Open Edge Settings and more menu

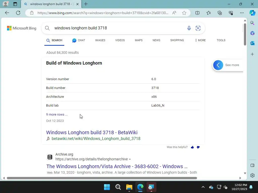coord(242,13)
